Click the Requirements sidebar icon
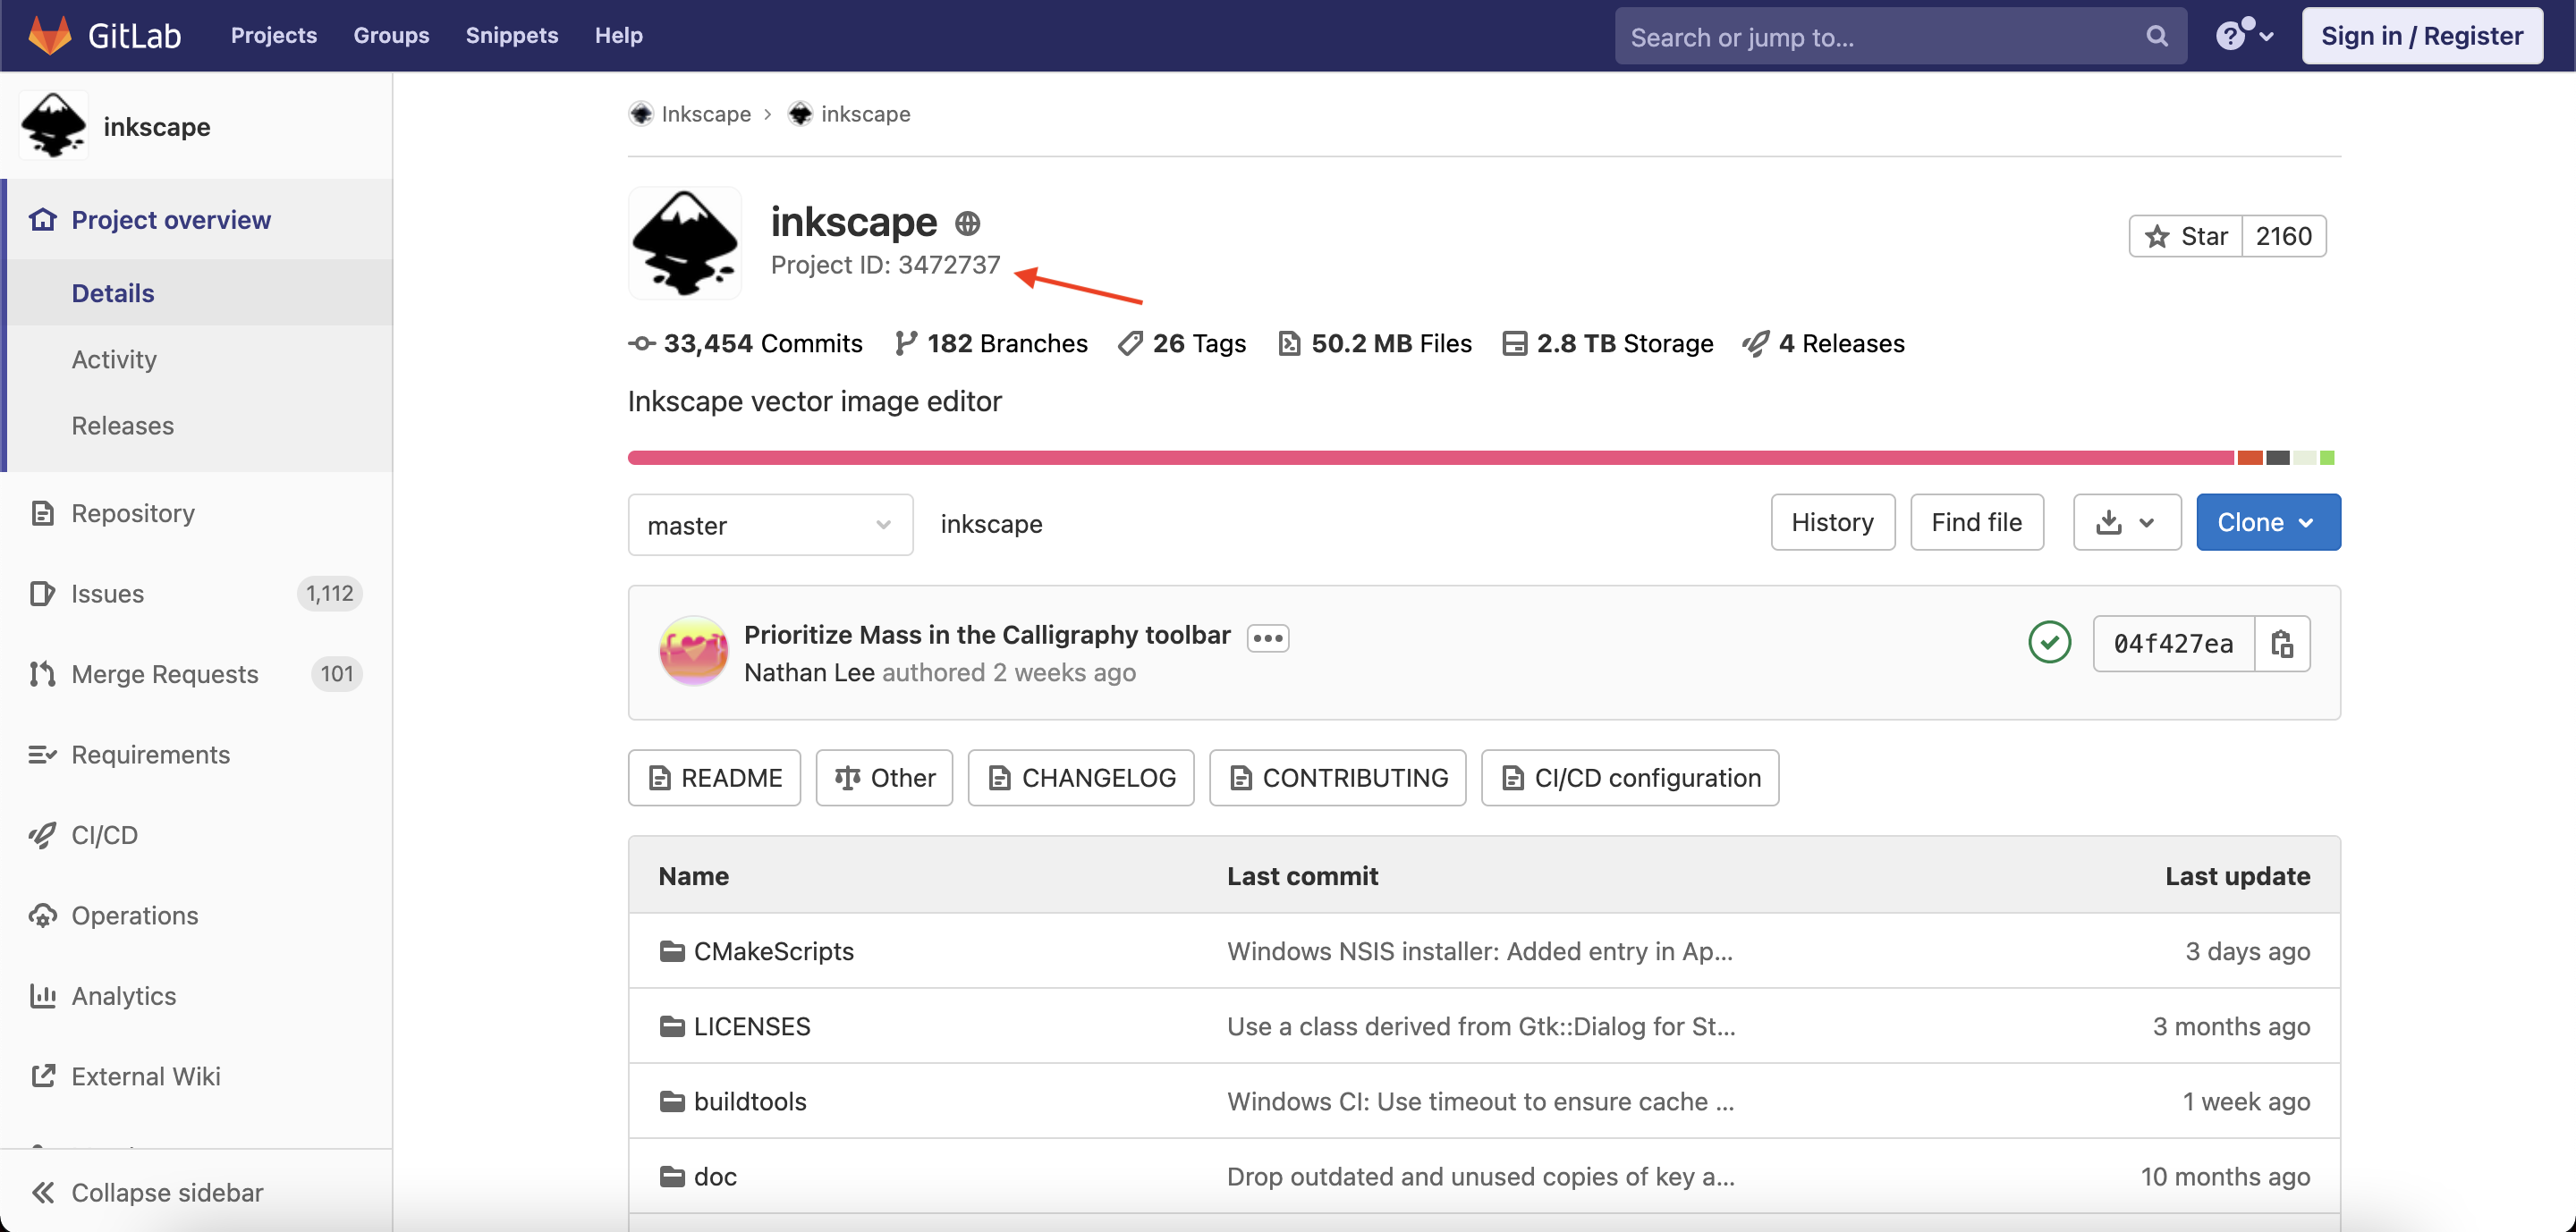 tap(42, 755)
